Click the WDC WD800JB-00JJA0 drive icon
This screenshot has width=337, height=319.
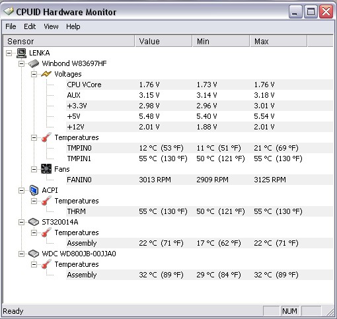click(x=34, y=254)
